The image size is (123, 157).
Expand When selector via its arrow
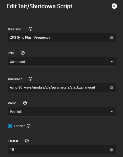(x=111, y=112)
